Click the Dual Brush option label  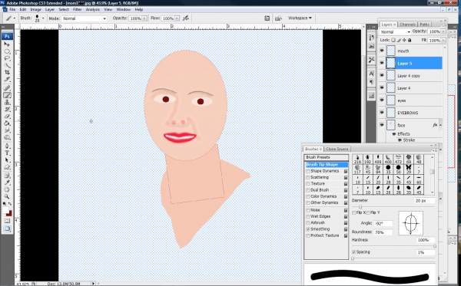pyautogui.click(x=320, y=190)
